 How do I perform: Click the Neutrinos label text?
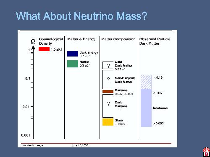pos(160,108)
